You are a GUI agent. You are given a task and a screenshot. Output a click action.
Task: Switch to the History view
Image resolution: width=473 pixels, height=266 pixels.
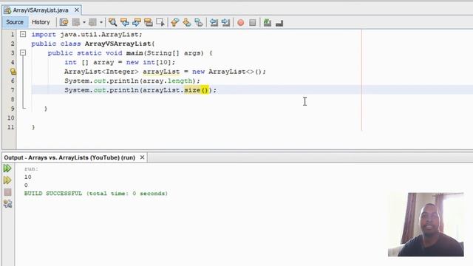(41, 22)
